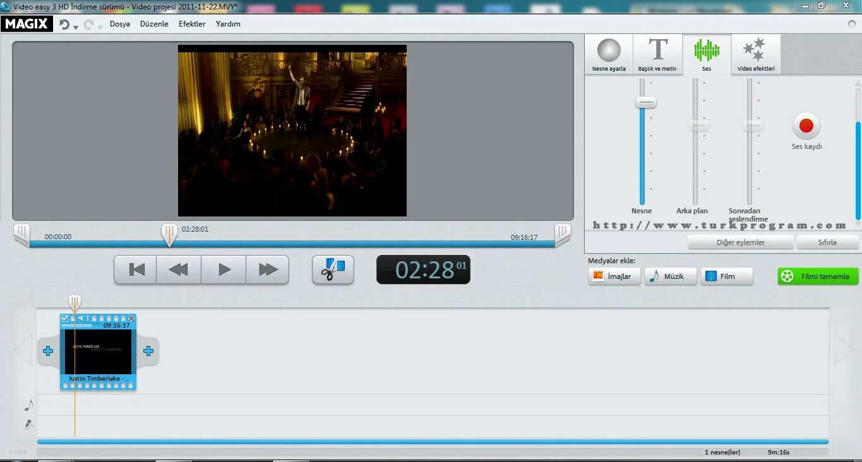Add video with the Film button
The height and width of the screenshot is (462, 862).
[x=726, y=276]
